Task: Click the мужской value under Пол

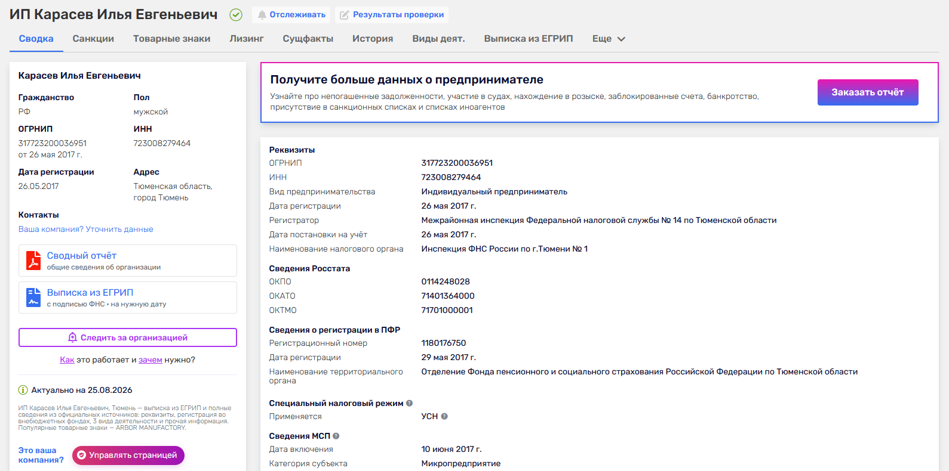Action: (x=151, y=111)
